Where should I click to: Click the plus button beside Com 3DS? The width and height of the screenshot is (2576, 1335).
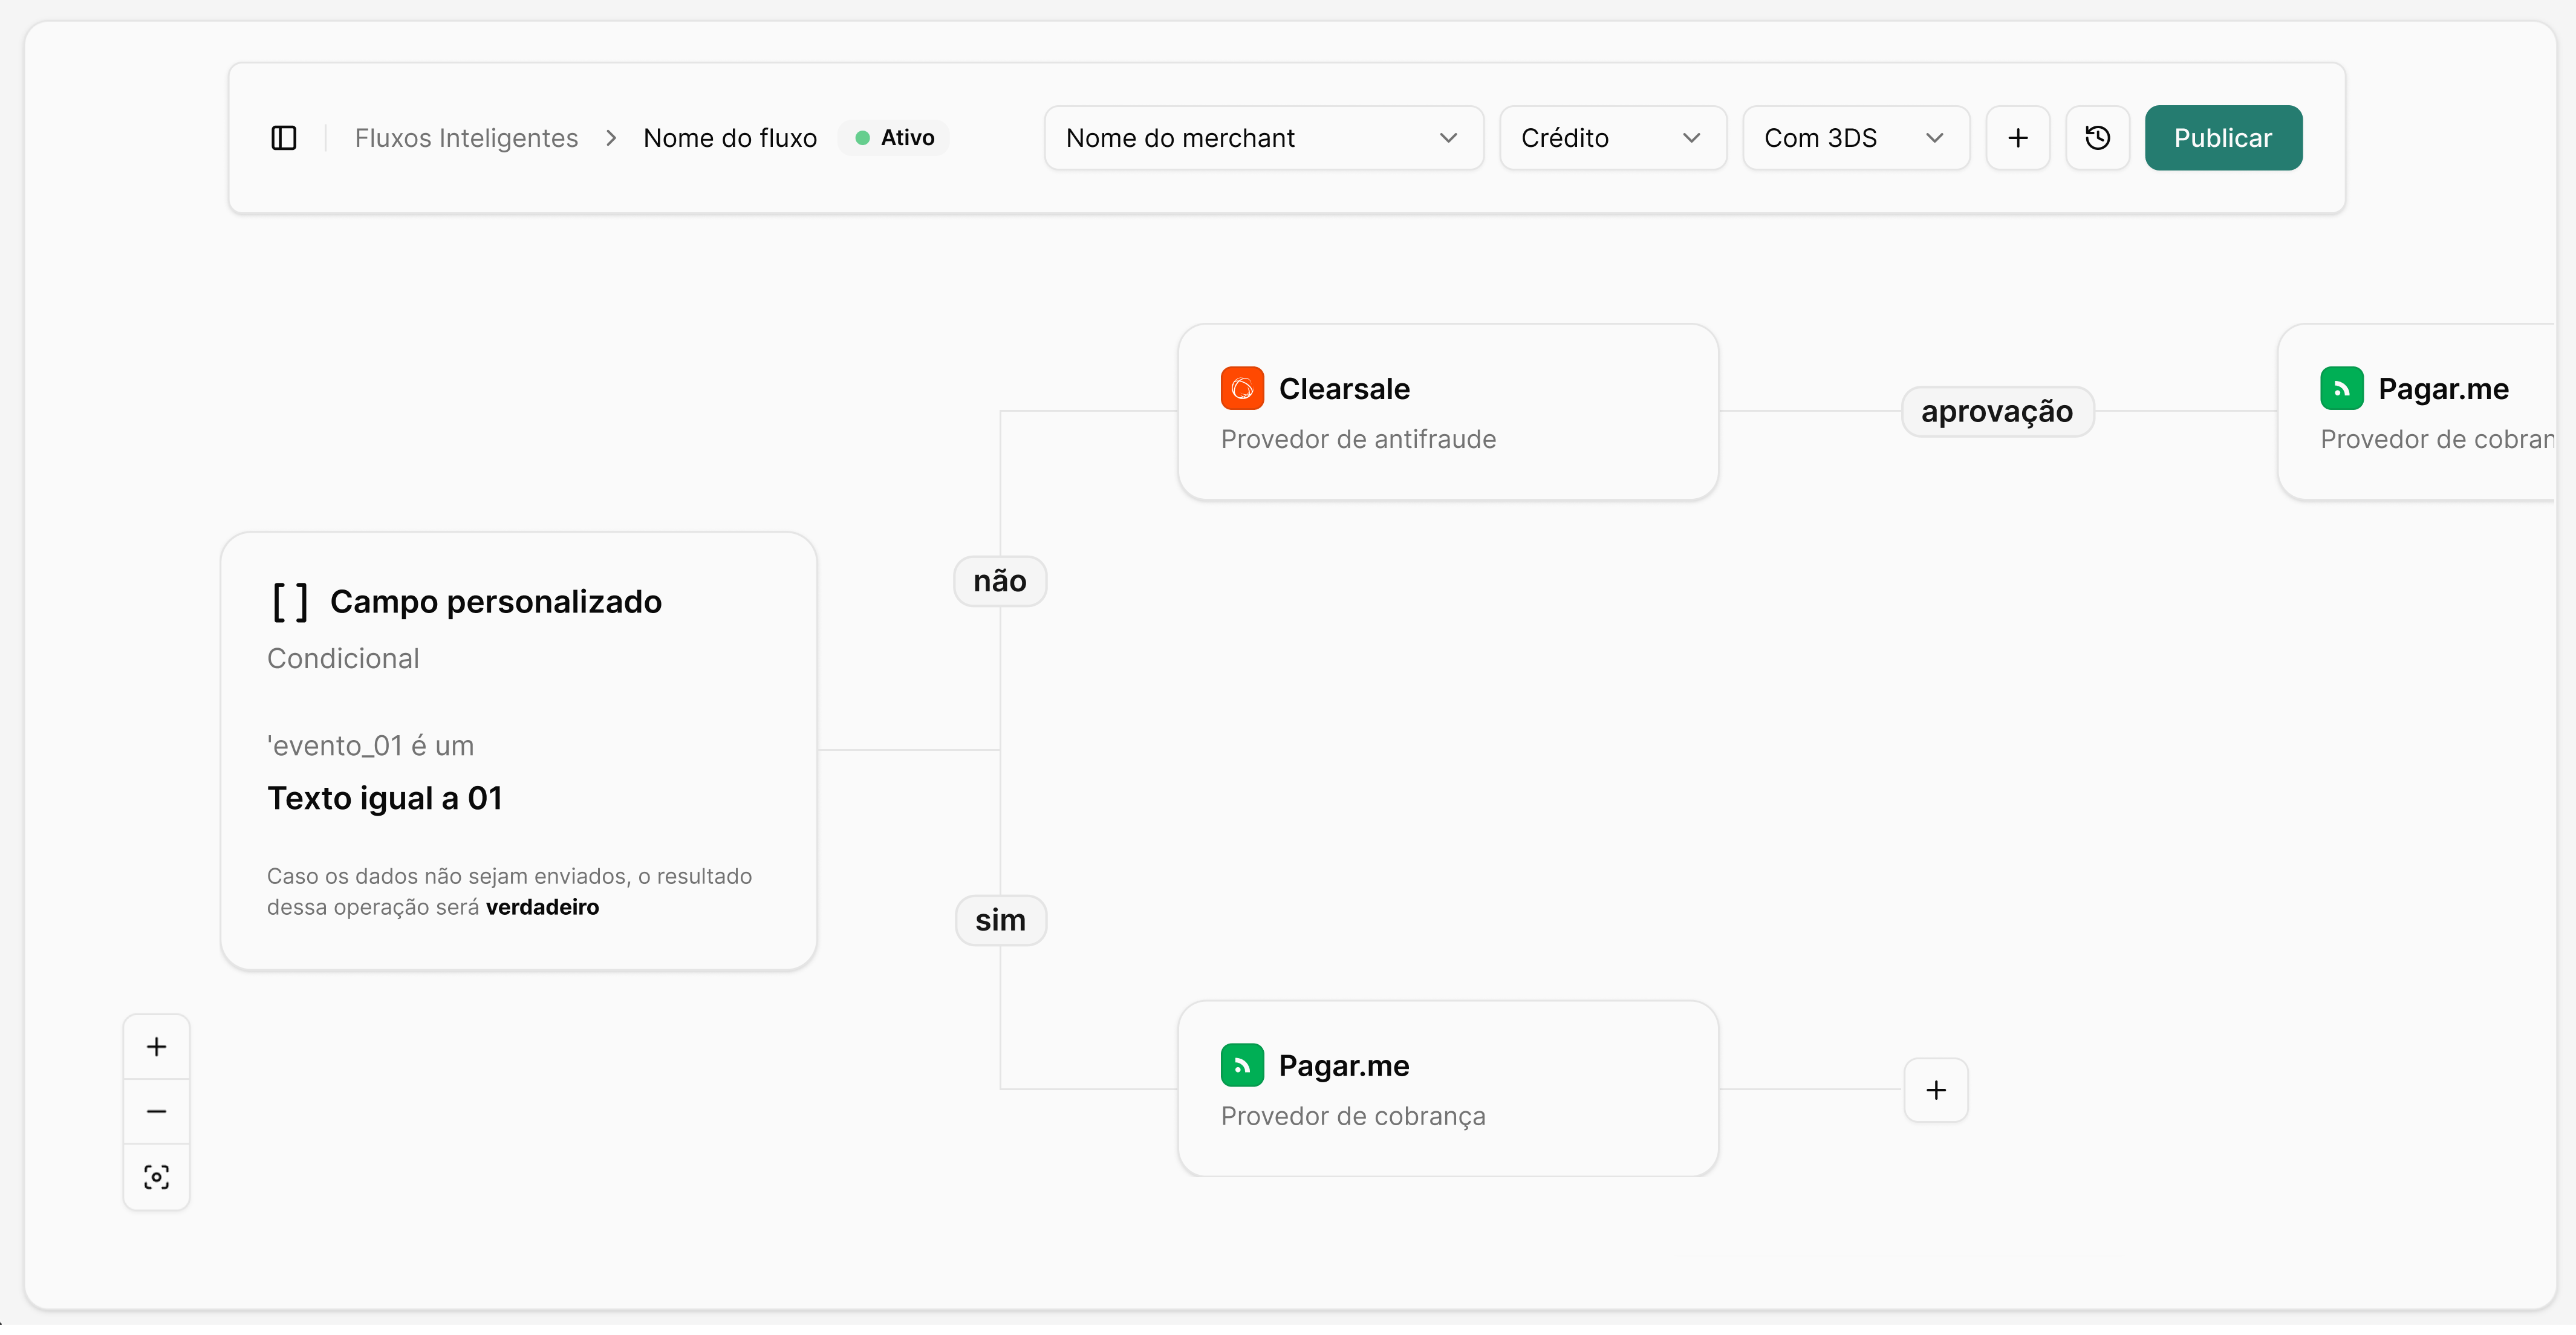(2017, 138)
